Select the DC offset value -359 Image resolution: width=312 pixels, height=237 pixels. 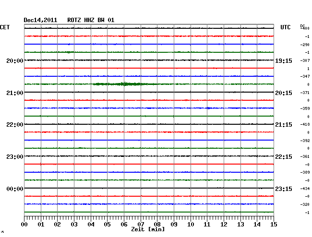[x=305, y=108]
